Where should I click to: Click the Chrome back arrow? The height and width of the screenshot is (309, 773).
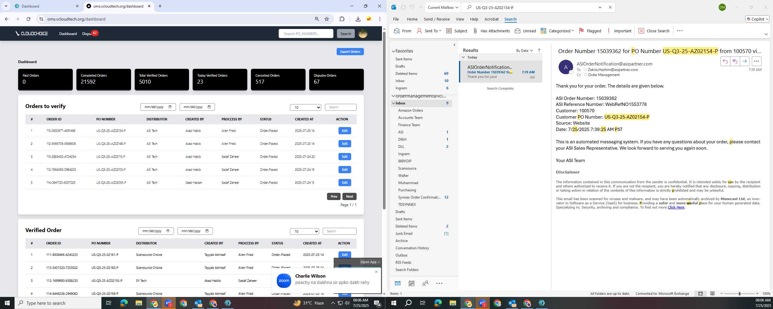coord(7,19)
